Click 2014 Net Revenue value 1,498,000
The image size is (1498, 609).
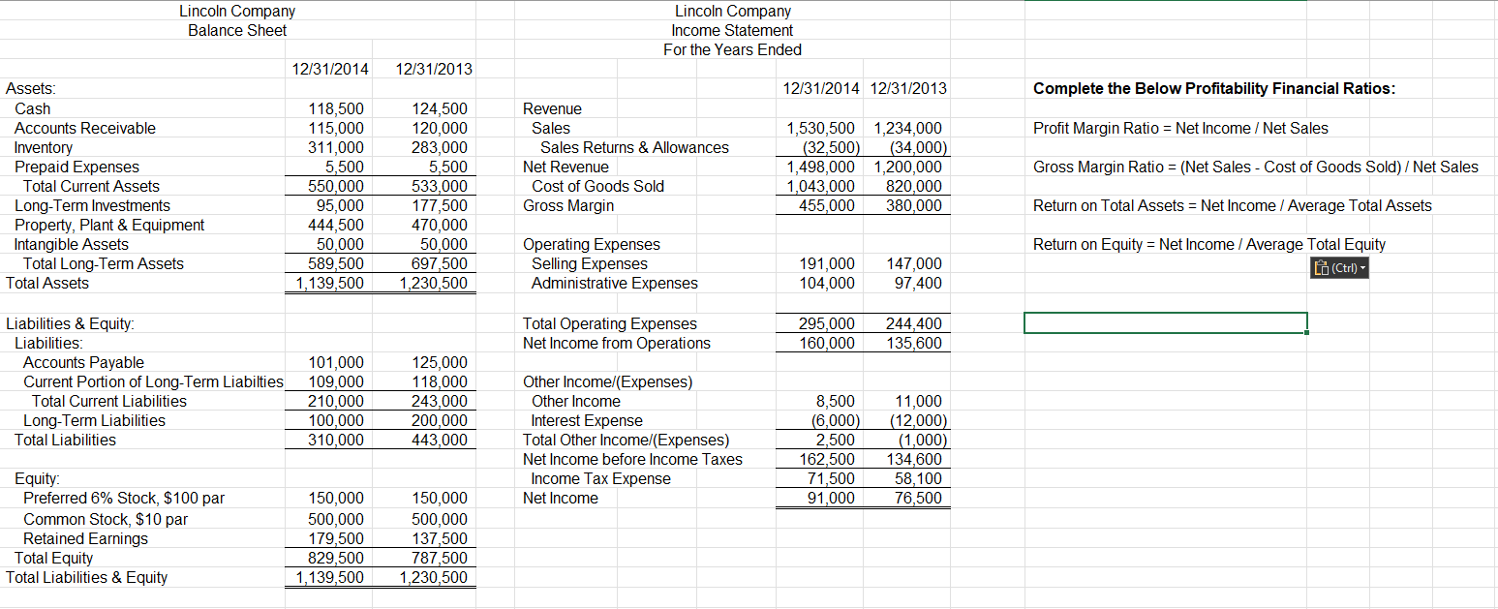coord(821,167)
